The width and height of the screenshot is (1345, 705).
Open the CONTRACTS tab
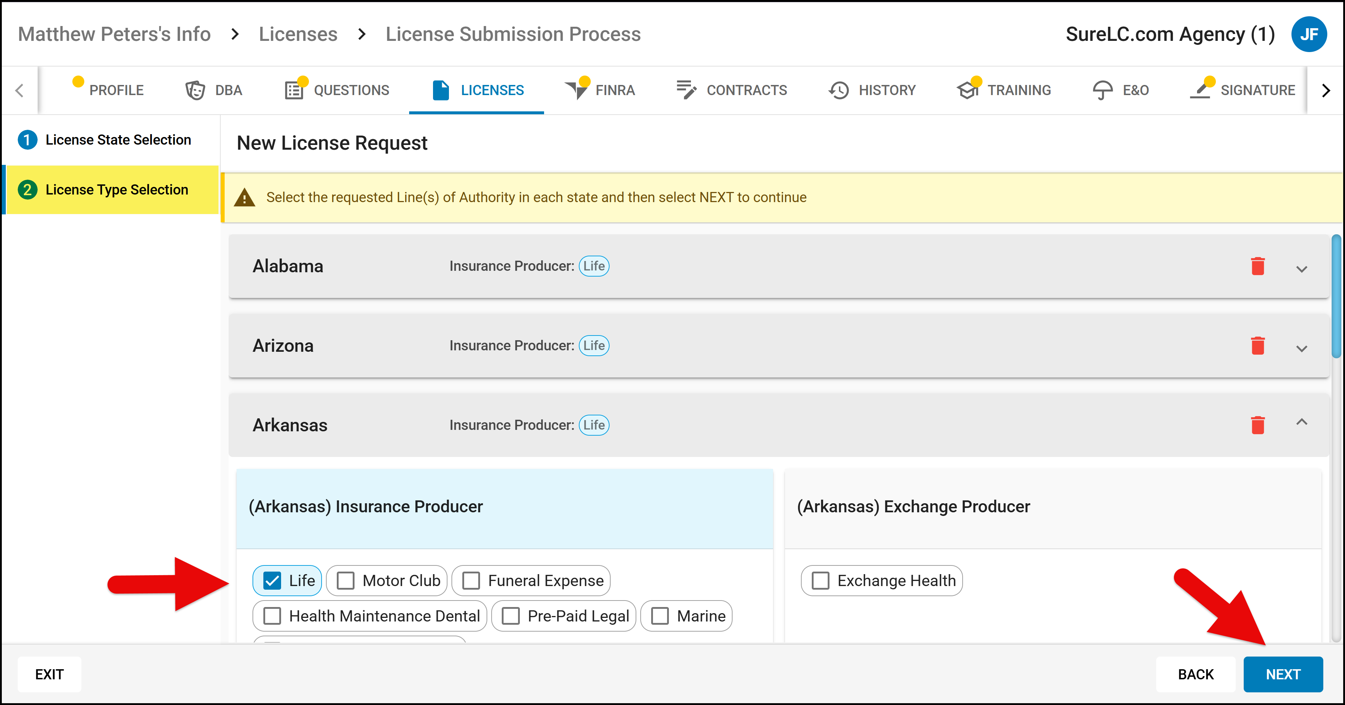731,90
